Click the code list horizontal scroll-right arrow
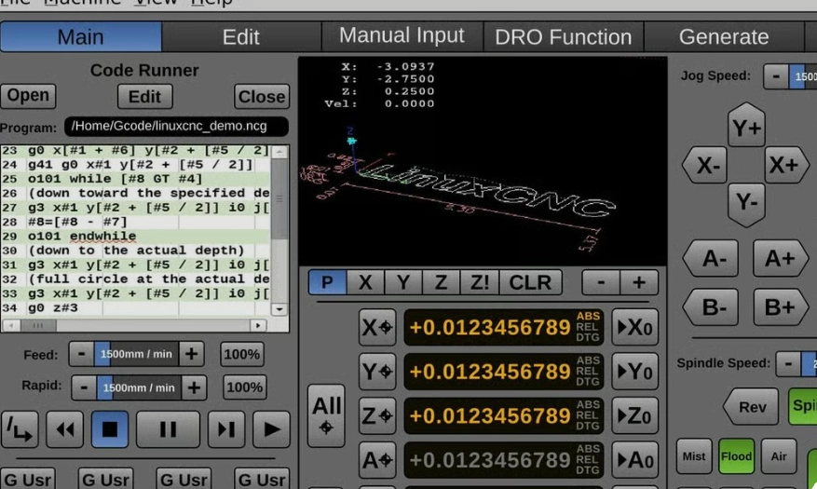This screenshot has width=817, height=489. (x=258, y=325)
